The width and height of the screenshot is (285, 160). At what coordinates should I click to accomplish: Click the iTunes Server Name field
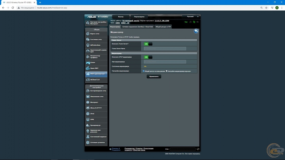point(165,49)
